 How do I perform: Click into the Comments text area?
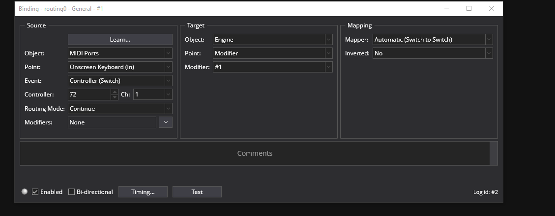tap(255, 153)
